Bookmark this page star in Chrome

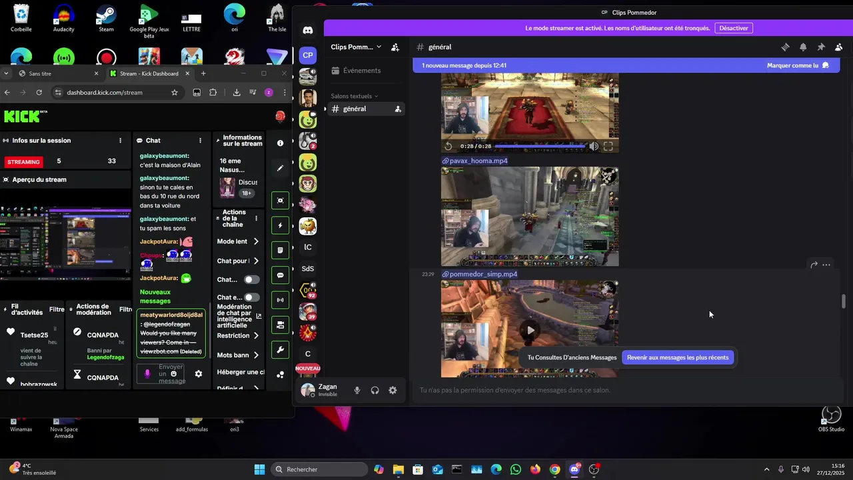pyautogui.click(x=175, y=92)
